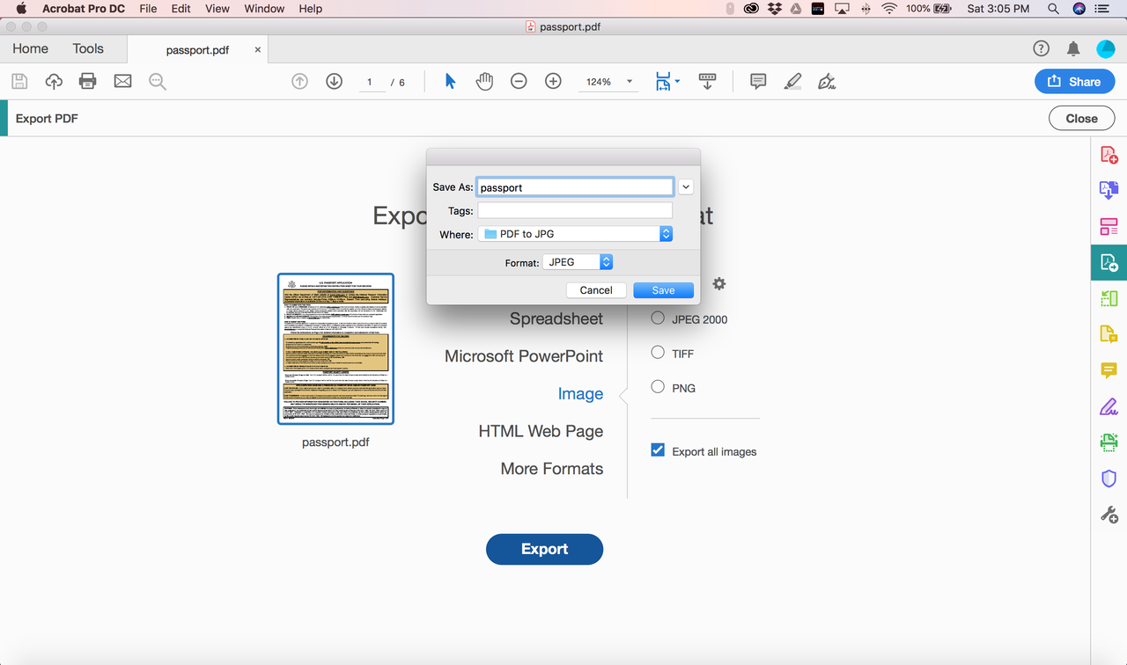Click the zoom in plus icon
This screenshot has width=1127, height=665.
point(553,82)
